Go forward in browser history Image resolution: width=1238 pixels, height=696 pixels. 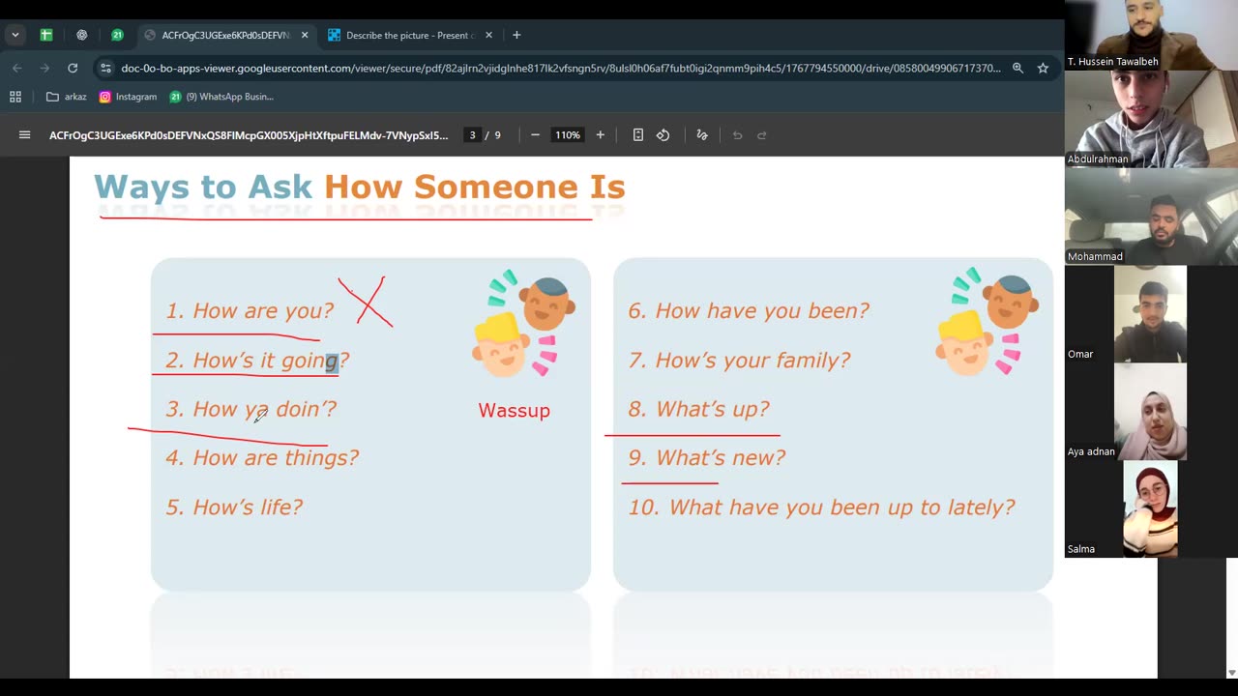44,68
